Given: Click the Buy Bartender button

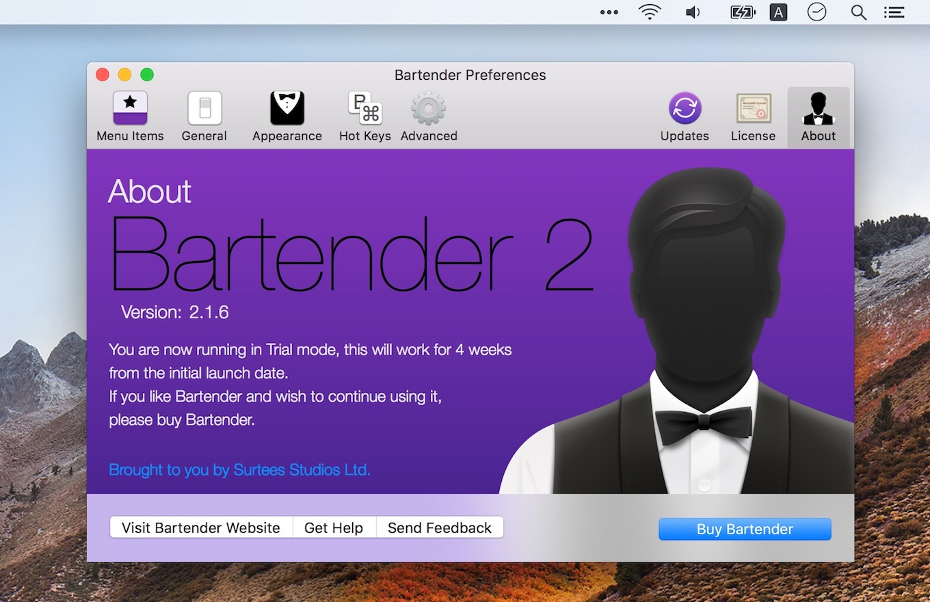Looking at the screenshot, I should 745,529.
